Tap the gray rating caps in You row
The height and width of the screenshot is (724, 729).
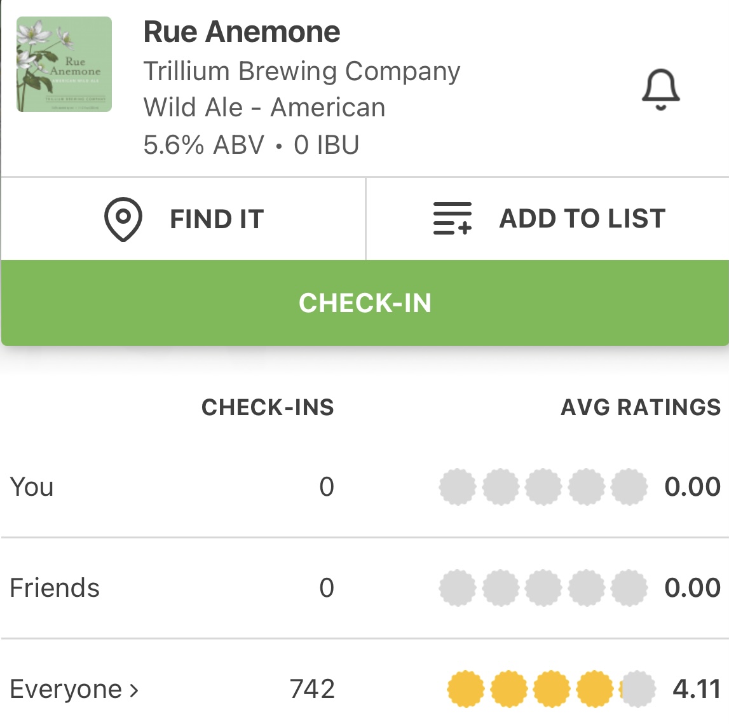tap(543, 487)
